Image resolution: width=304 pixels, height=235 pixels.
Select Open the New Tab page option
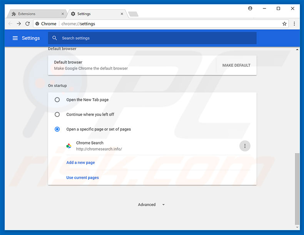point(57,100)
